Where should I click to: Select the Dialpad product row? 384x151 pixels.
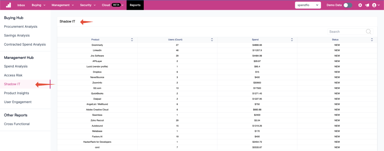point(217,99)
